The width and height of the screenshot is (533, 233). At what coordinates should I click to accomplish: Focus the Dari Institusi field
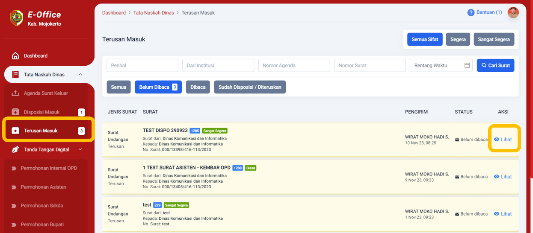click(x=218, y=65)
